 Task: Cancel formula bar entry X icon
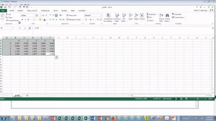pos(20,28)
